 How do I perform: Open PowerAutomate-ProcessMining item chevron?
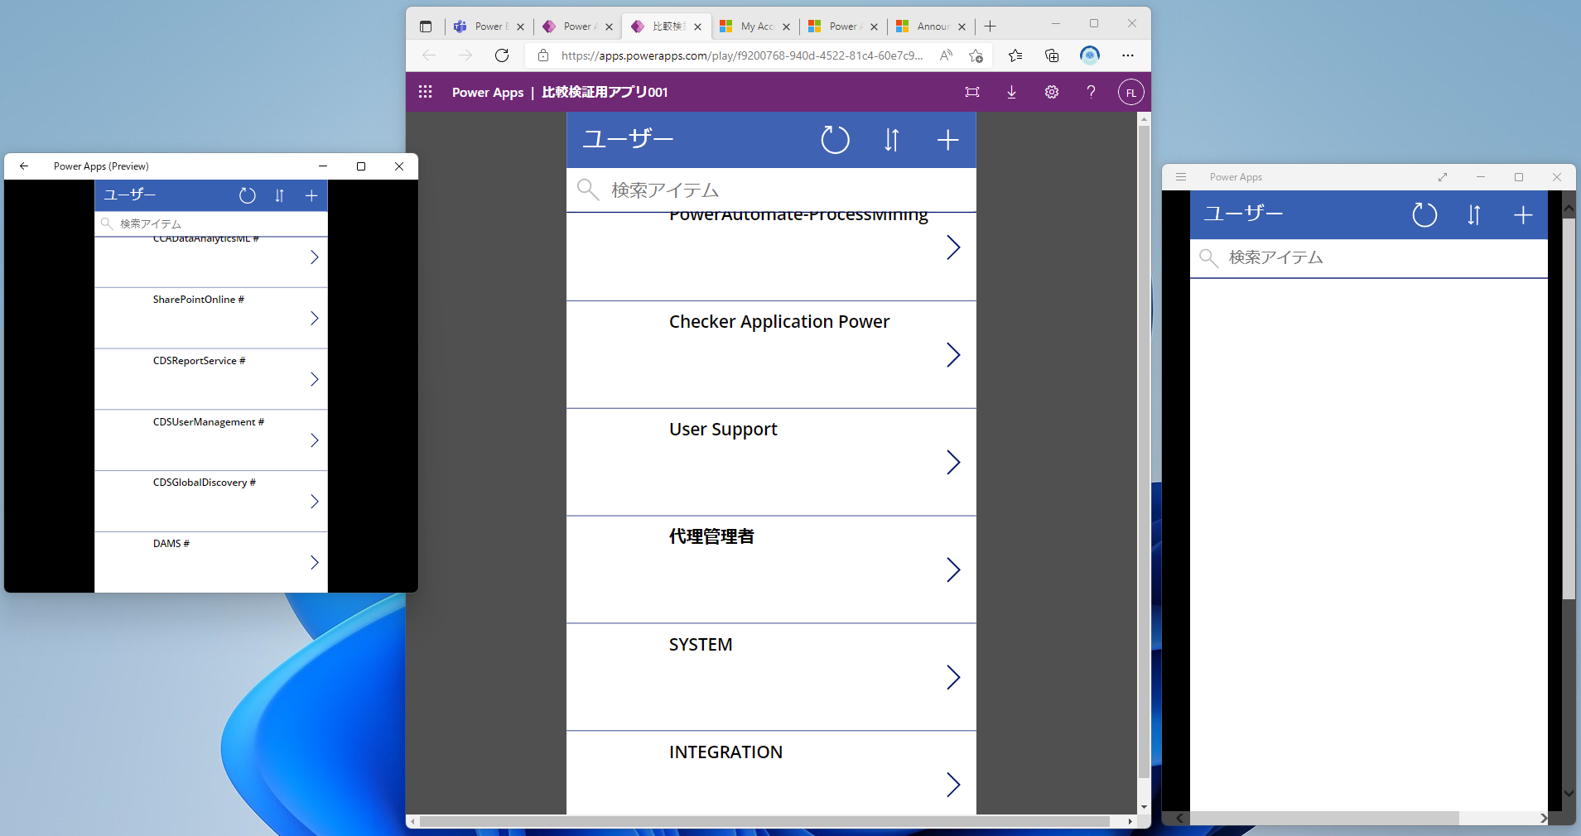pos(953,247)
